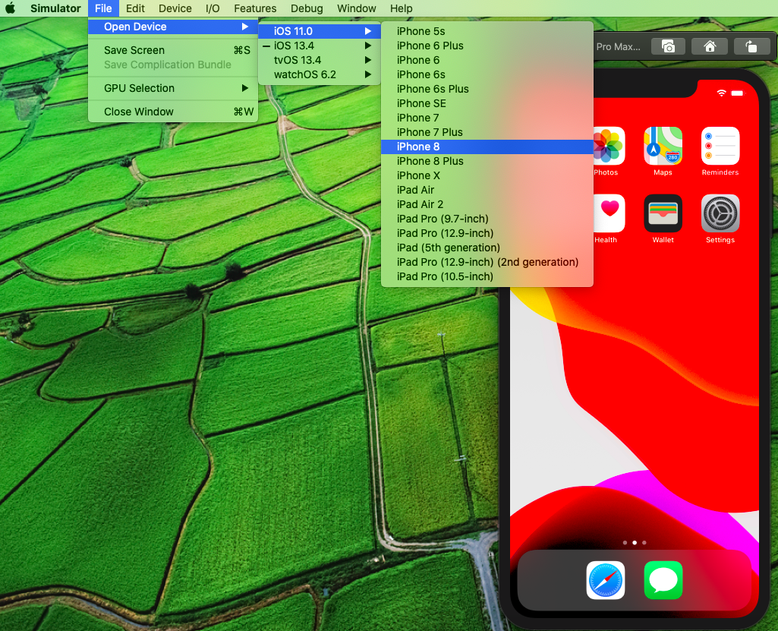Open the Maps app on the simulator
This screenshot has height=631, width=778.
pos(663,146)
